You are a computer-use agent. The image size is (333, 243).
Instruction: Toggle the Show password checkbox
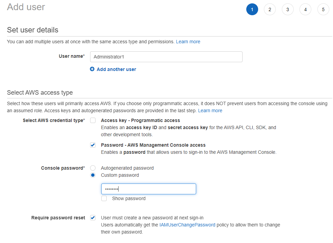(x=104, y=198)
